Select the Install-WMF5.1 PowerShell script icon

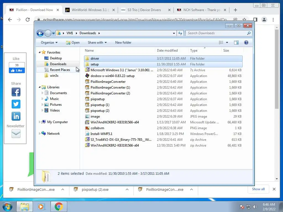pos(87,134)
